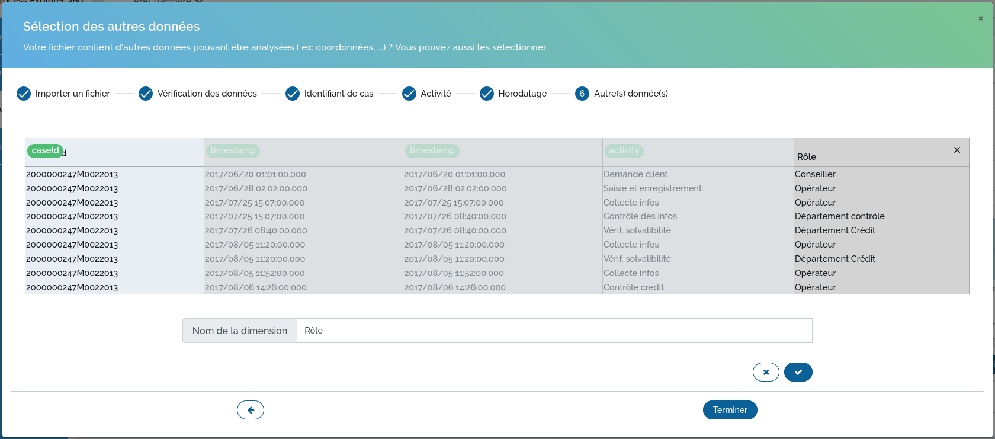This screenshot has height=439, width=995.
Task: Select the activity column header tag
Action: coord(624,150)
